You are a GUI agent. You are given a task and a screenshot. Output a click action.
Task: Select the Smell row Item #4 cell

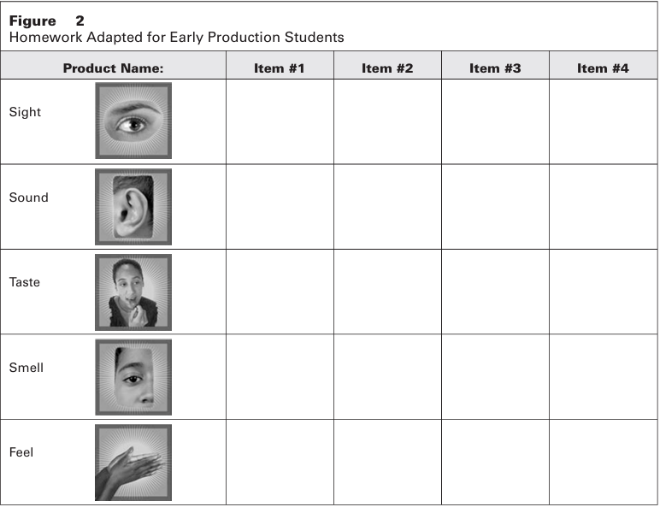click(x=603, y=377)
